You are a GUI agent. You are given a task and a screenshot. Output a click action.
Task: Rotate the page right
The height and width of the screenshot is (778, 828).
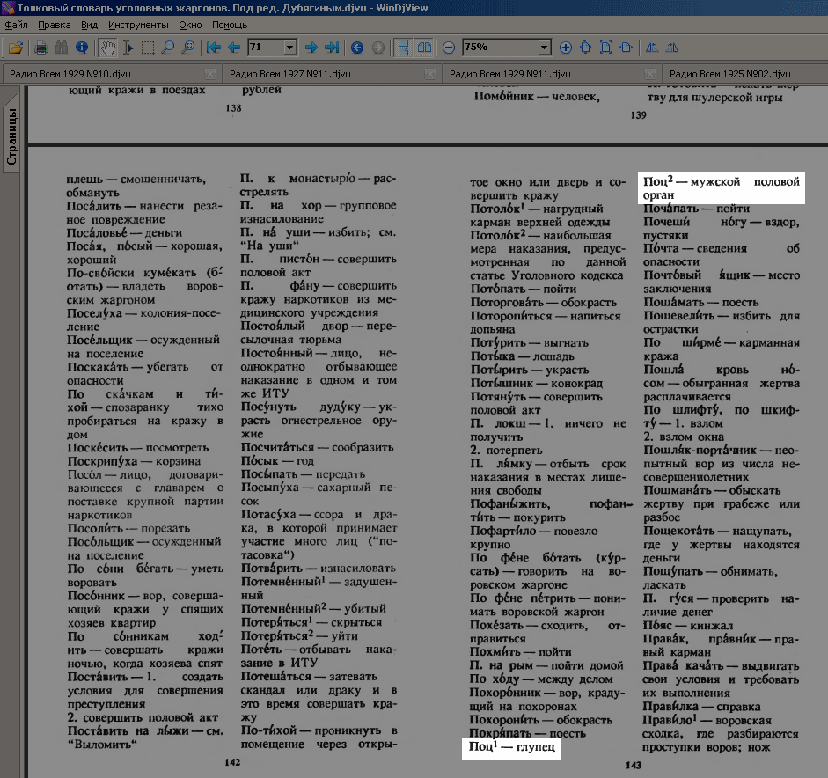tap(671, 48)
